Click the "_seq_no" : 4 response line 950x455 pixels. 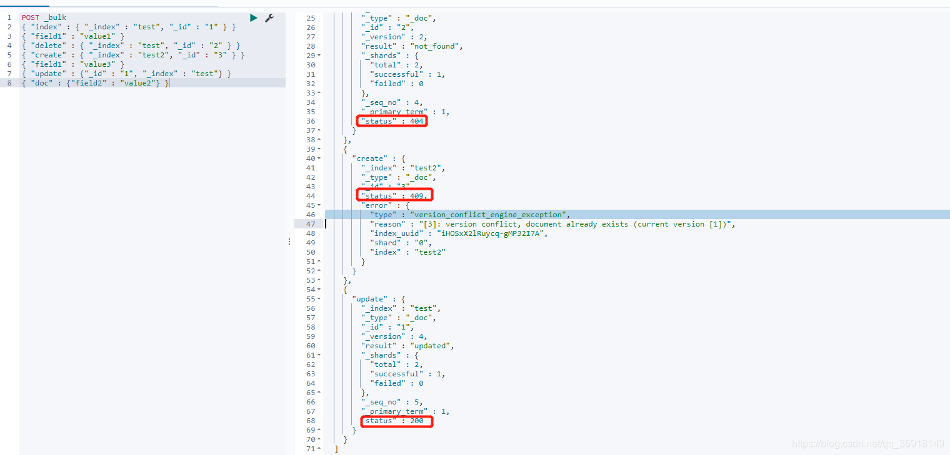392,102
